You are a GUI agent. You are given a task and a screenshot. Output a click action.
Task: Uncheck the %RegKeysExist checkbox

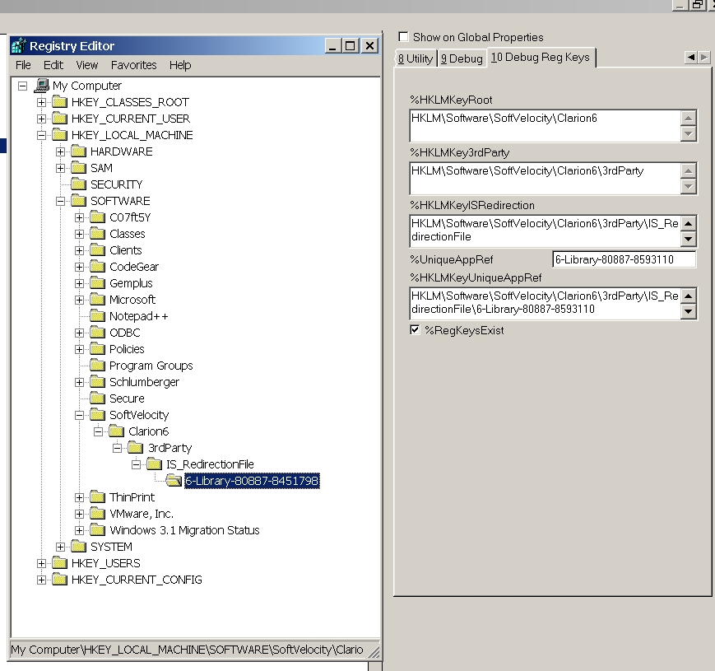point(416,330)
